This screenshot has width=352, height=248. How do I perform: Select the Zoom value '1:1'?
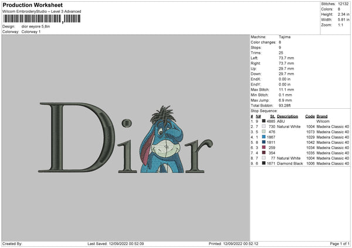pyautogui.click(x=340, y=25)
